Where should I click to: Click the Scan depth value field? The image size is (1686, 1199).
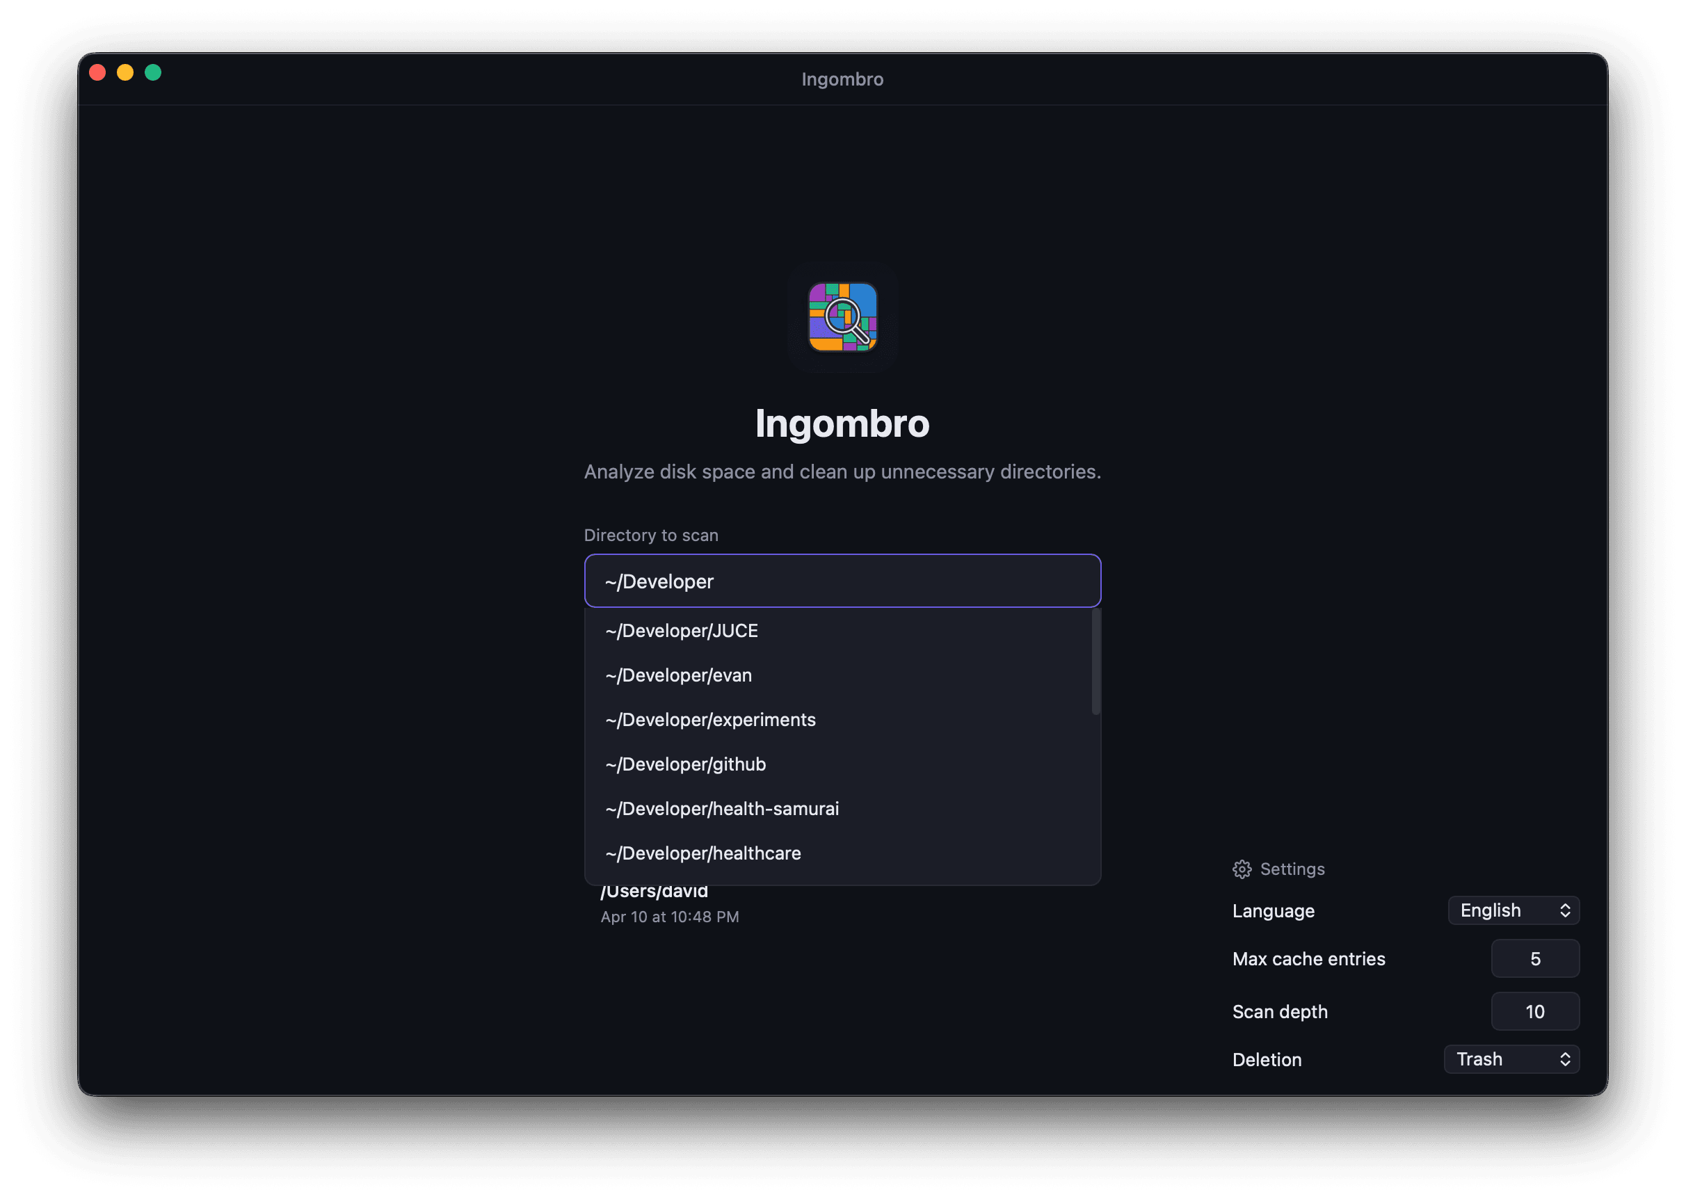click(x=1534, y=1011)
